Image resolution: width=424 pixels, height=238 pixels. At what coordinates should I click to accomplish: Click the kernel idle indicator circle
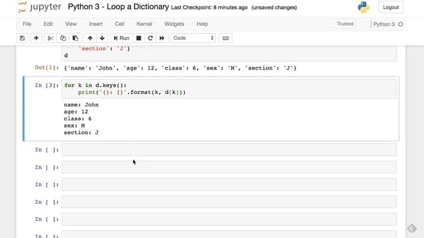(400, 24)
